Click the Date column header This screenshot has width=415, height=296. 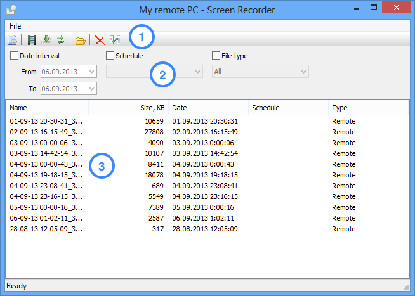(x=208, y=108)
